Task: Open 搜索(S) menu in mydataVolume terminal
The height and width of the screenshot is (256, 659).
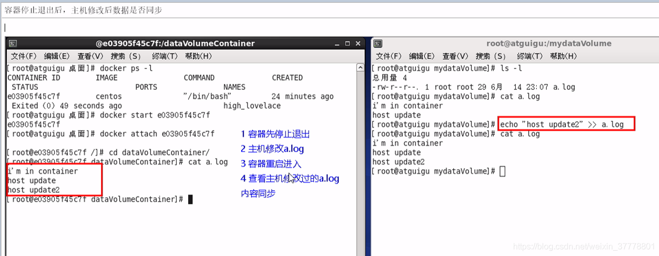Action: [491, 56]
